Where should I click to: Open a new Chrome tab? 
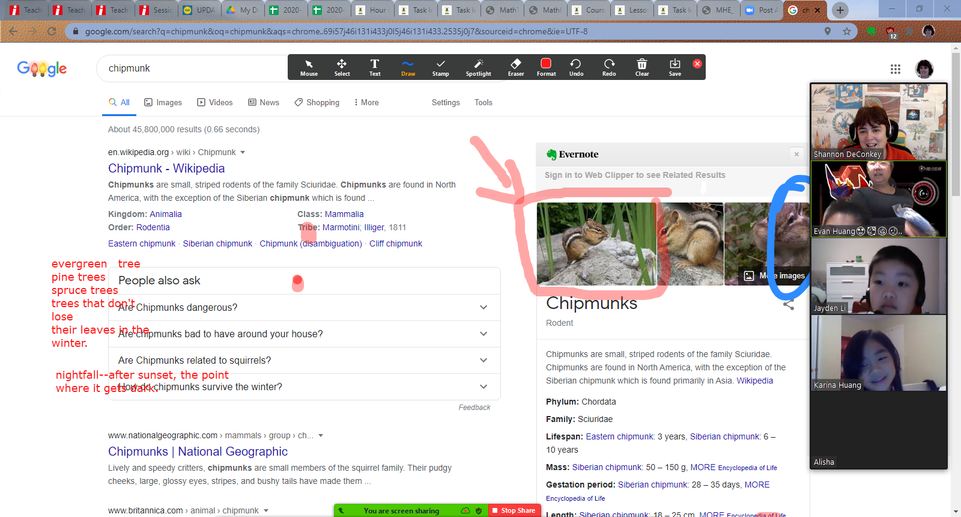(840, 10)
